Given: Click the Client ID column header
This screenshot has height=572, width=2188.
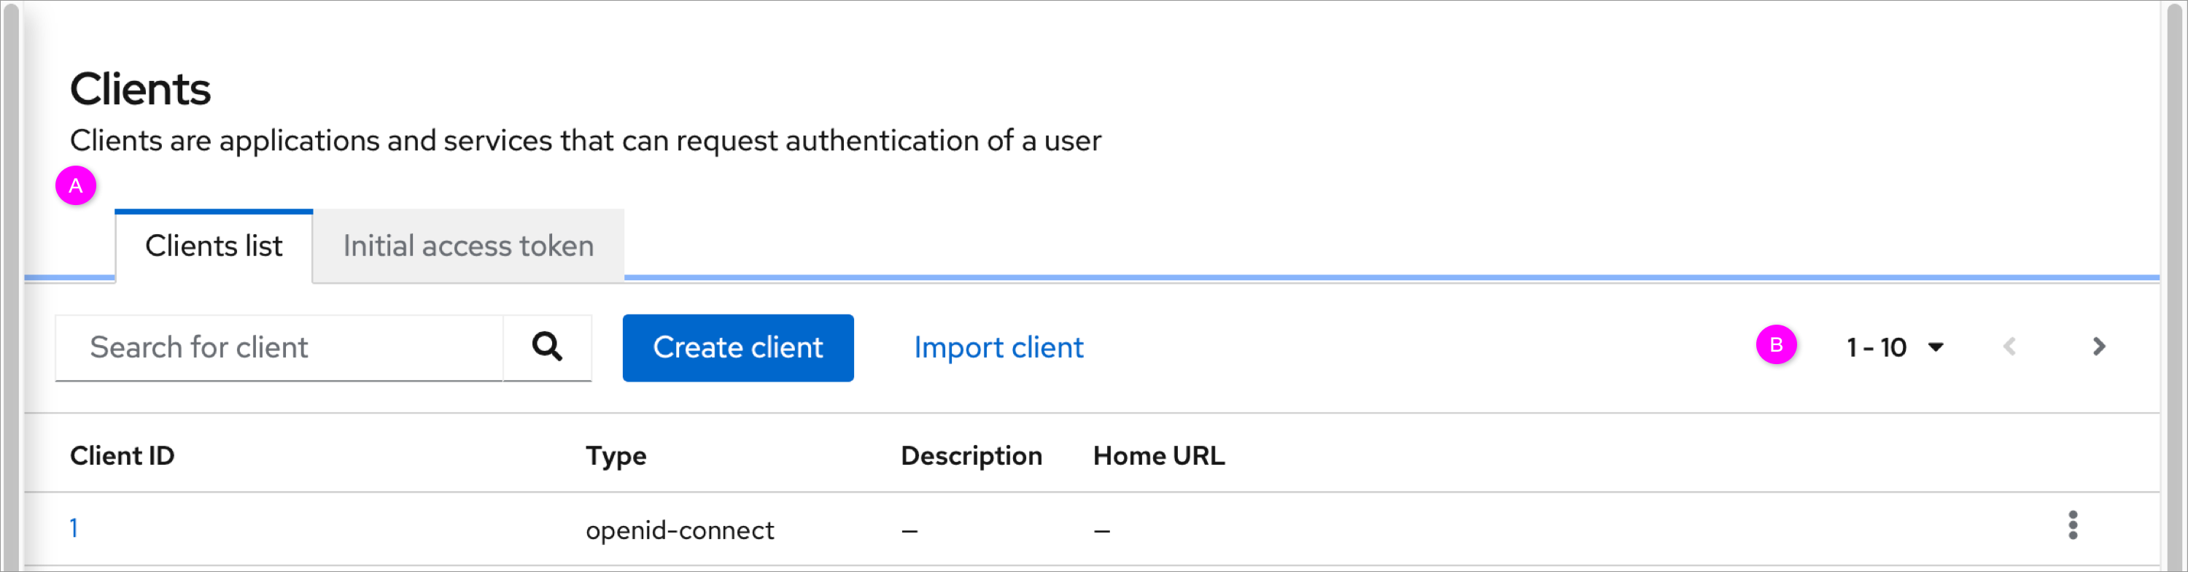Looking at the screenshot, I should coord(123,455).
